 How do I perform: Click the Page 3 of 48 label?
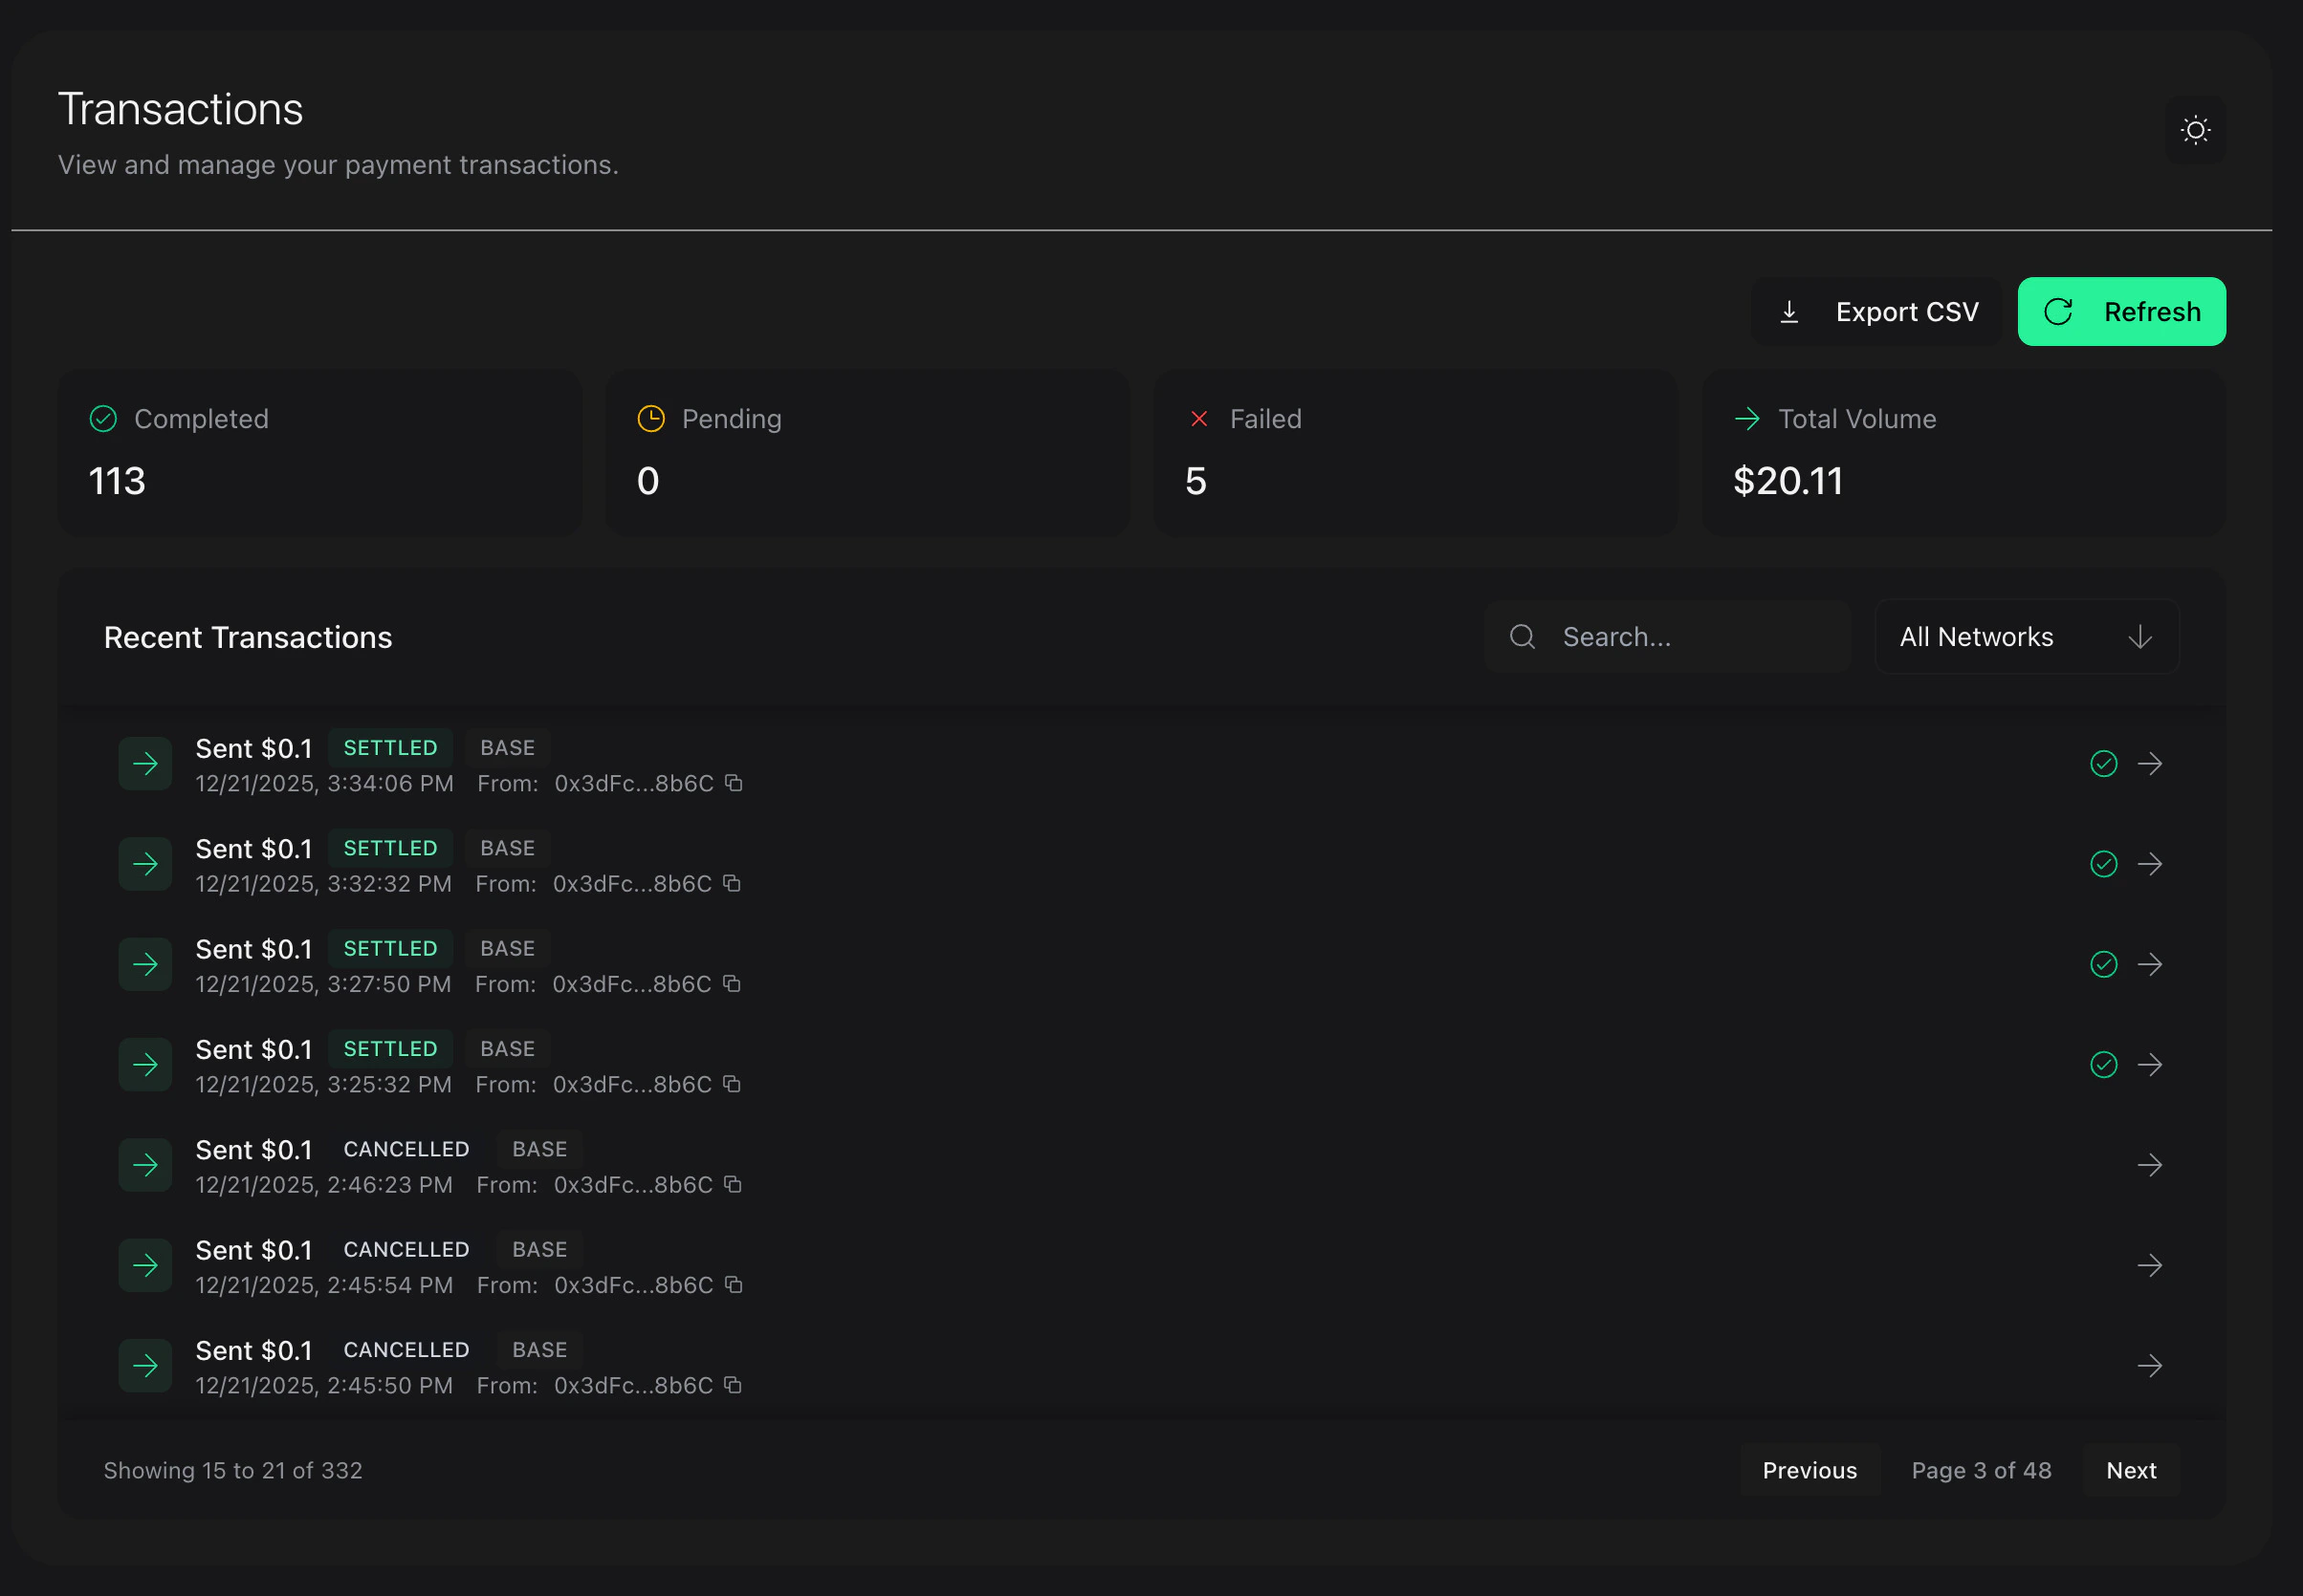[1982, 1470]
